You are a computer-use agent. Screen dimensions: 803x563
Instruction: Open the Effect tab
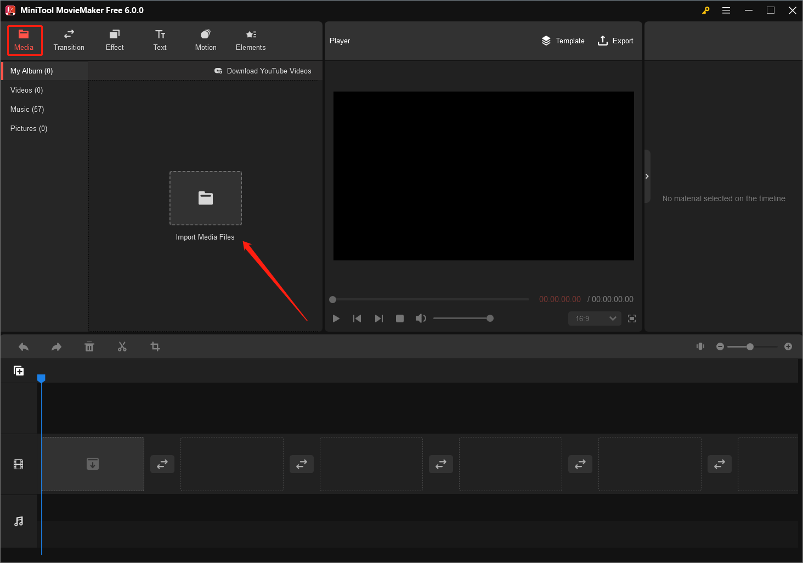coord(115,41)
